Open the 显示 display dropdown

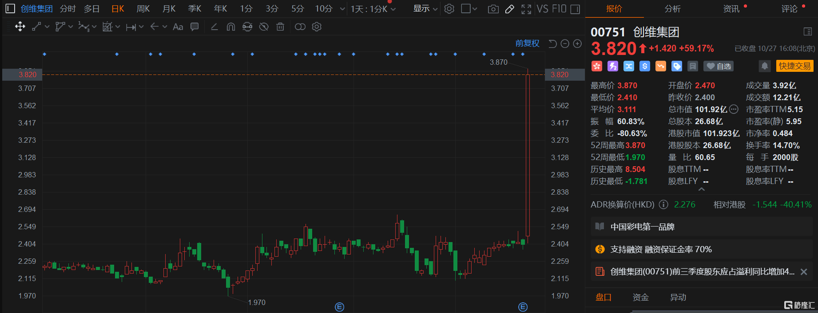[425, 9]
